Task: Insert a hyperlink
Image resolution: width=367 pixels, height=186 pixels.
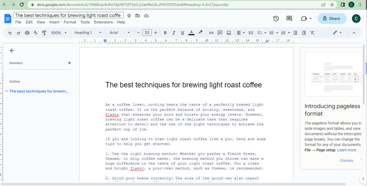Action: pyautogui.click(x=211, y=33)
